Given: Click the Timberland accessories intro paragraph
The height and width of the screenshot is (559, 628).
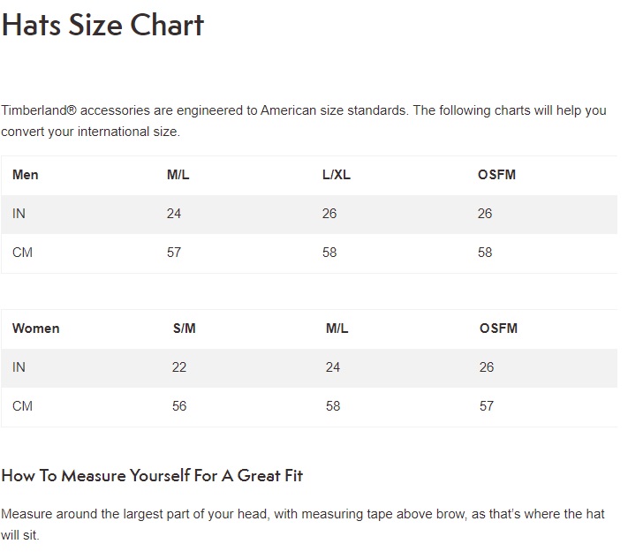Looking at the screenshot, I should coord(304,121).
